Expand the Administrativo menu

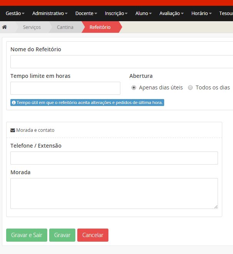click(x=50, y=13)
